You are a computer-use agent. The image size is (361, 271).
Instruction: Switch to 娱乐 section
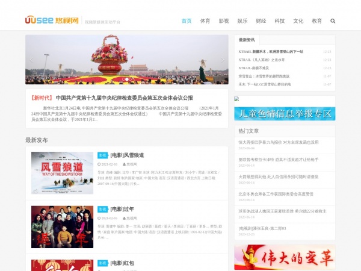pos(242,21)
